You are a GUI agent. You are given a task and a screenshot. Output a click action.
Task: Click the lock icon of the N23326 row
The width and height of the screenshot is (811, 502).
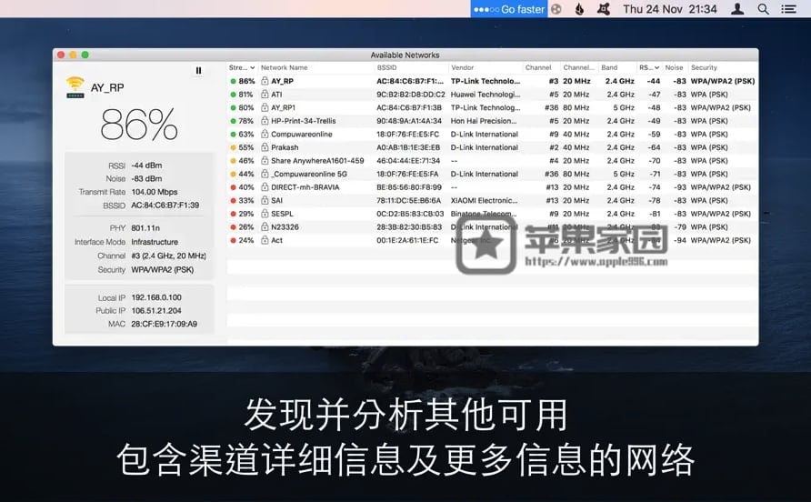pos(265,226)
